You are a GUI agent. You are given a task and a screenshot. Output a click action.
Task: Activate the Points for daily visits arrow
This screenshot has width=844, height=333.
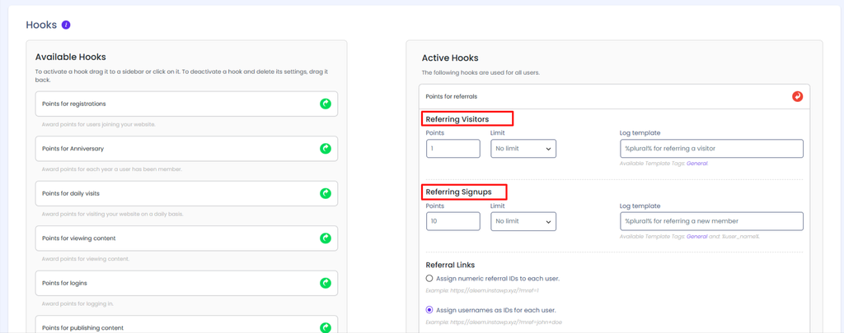pos(325,193)
